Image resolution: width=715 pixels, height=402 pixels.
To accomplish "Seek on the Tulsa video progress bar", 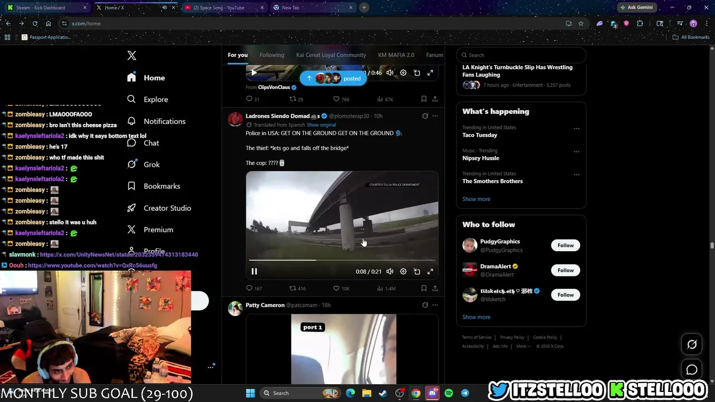I will click(x=342, y=260).
